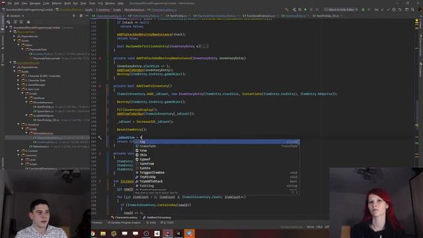Image resolution: width=423 pixels, height=238 pixels.
Task: Click the gutter icon beside AddToStackAndDestroyNewInstance method
Action: [x=100, y=58]
